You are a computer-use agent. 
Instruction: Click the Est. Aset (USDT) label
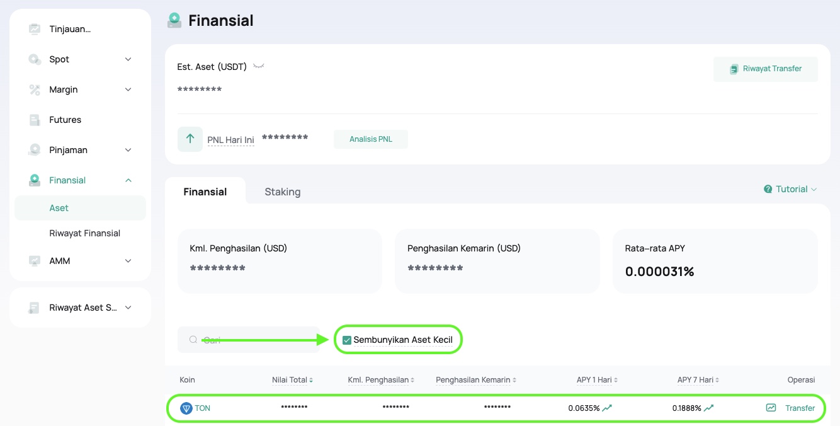coord(212,67)
